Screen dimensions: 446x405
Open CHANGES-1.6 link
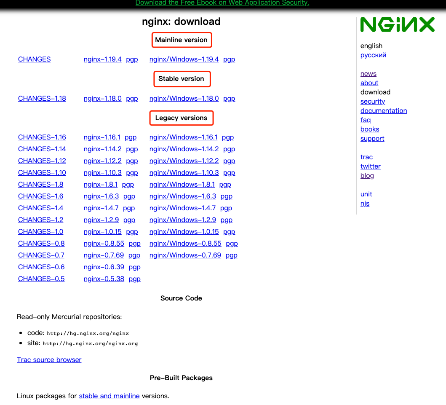(x=41, y=196)
